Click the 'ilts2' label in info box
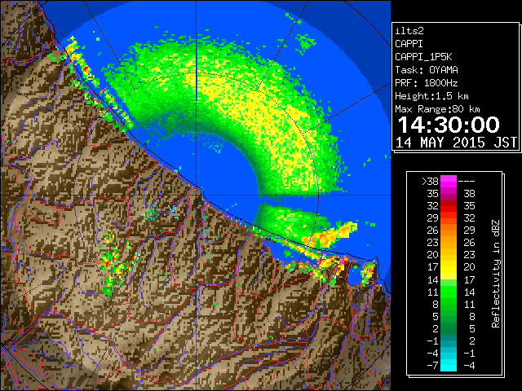Image resolution: width=522 pixels, height=391 pixels. (x=409, y=31)
